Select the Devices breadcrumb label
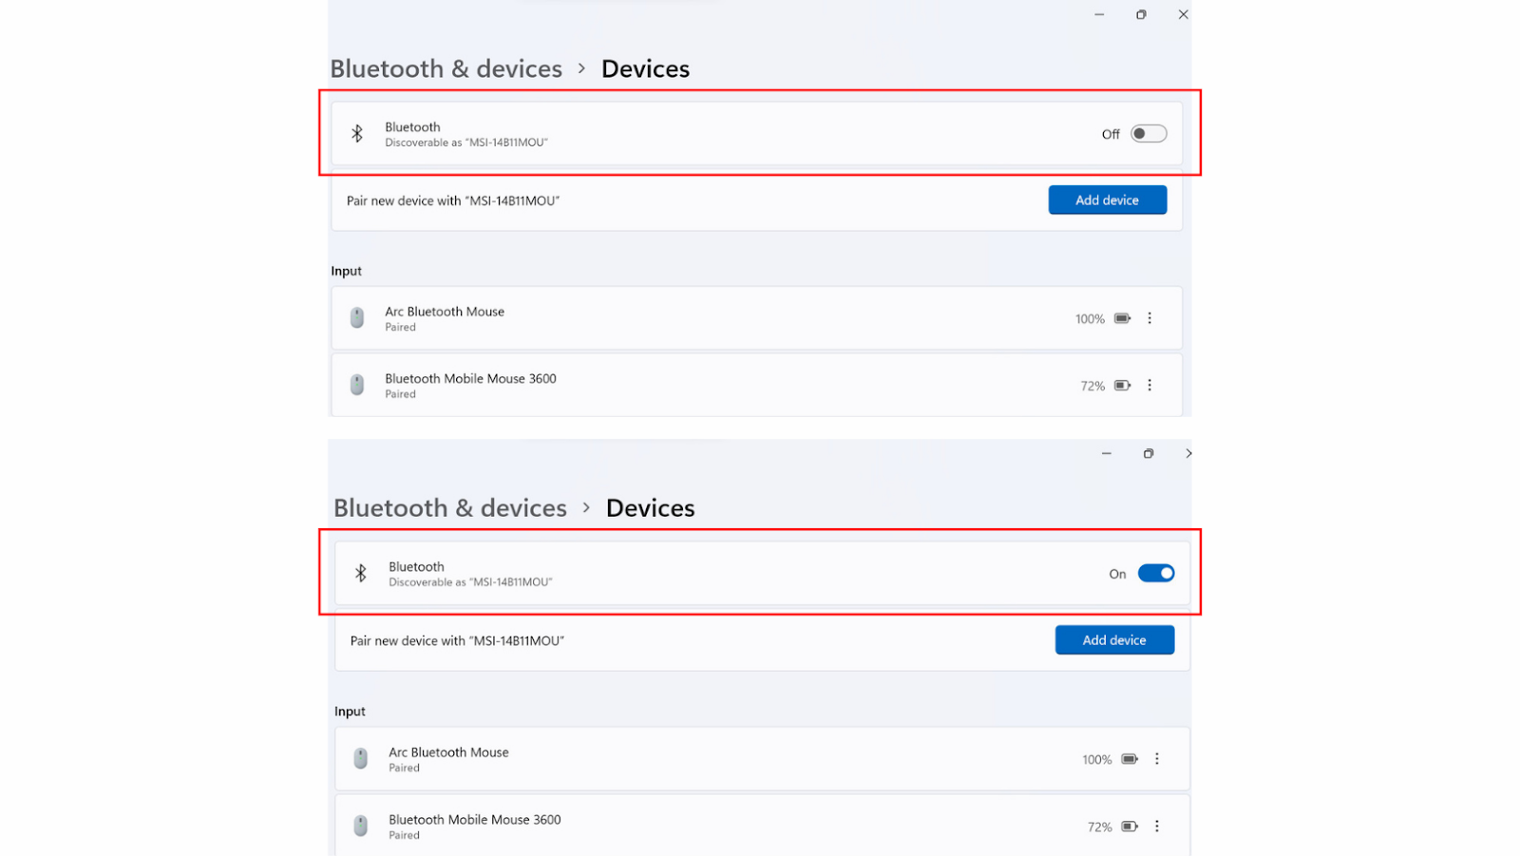The height and width of the screenshot is (856, 1520). tap(645, 67)
